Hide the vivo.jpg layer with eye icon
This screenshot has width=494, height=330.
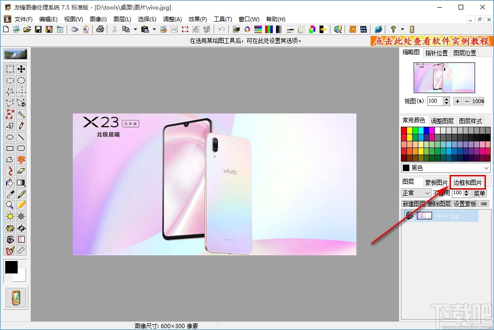click(409, 216)
